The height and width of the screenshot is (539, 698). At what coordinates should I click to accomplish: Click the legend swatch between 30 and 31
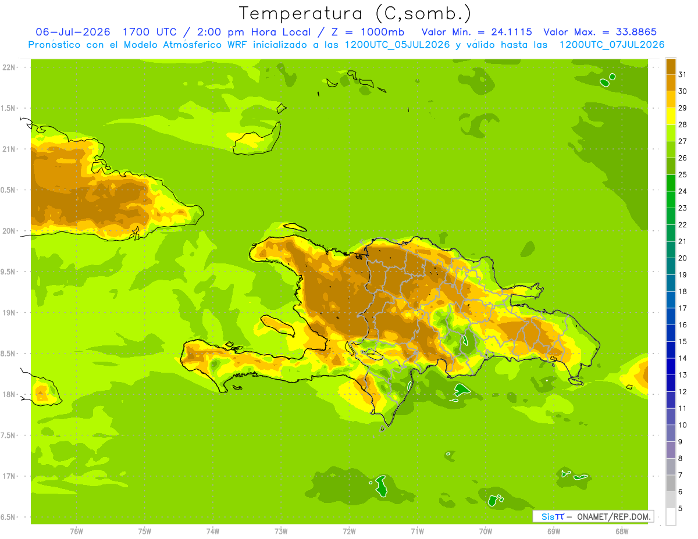pos(671,83)
